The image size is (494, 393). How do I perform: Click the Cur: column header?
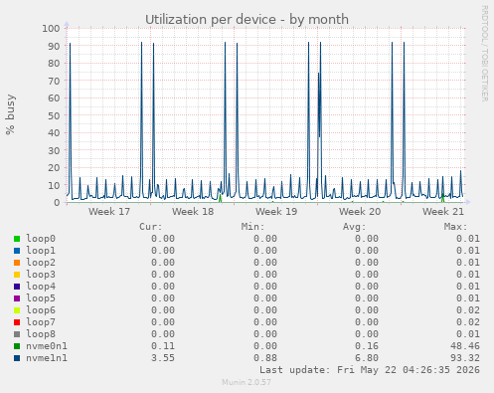pos(151,227)
